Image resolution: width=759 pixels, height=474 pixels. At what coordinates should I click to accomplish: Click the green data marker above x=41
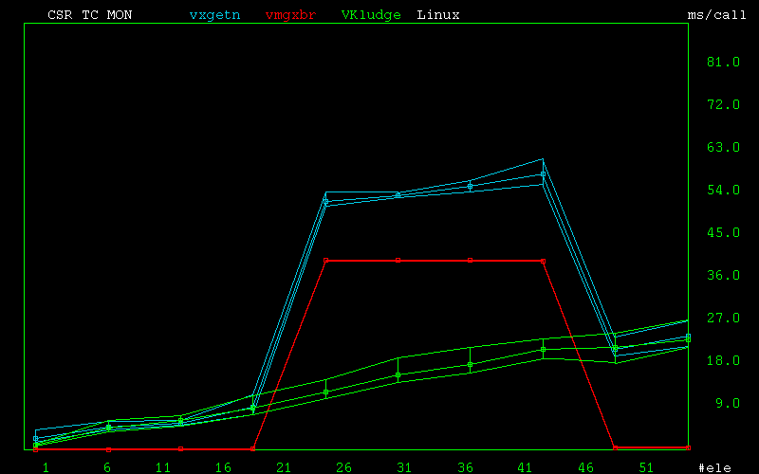coord(543,349)
